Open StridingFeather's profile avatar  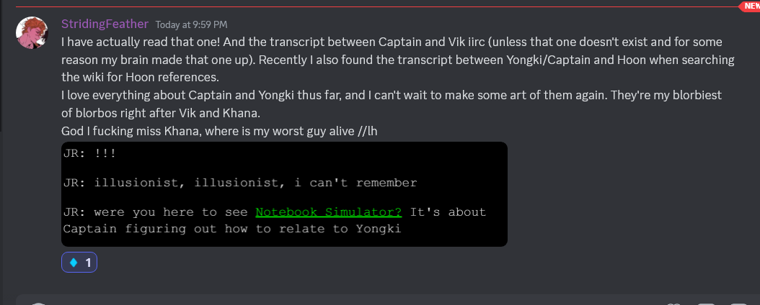tap(32, 32)
